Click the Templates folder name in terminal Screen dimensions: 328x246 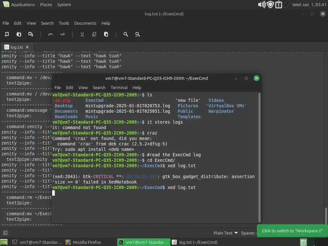pos(189,117)
